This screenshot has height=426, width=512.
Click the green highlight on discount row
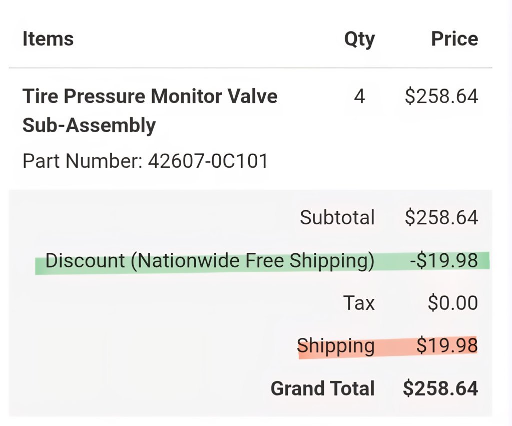pos(262,262)
